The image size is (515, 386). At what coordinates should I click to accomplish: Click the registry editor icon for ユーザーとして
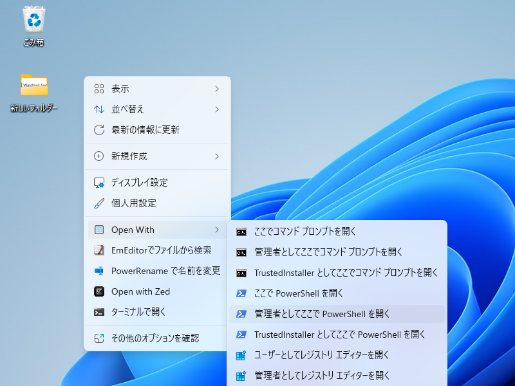point(241,355)
